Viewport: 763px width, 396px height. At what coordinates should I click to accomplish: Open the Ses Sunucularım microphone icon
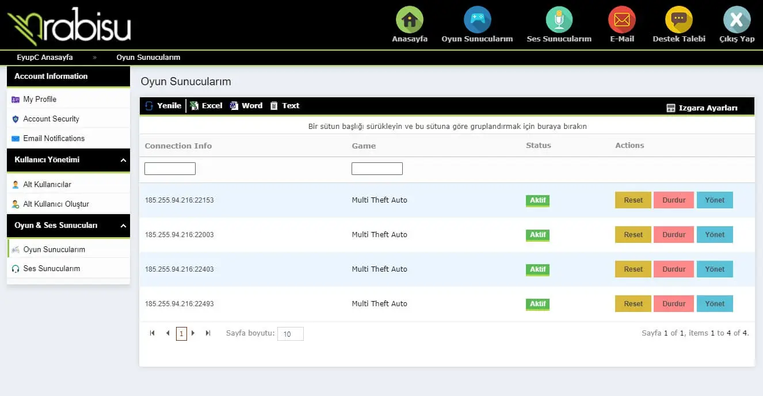[559, 20]
